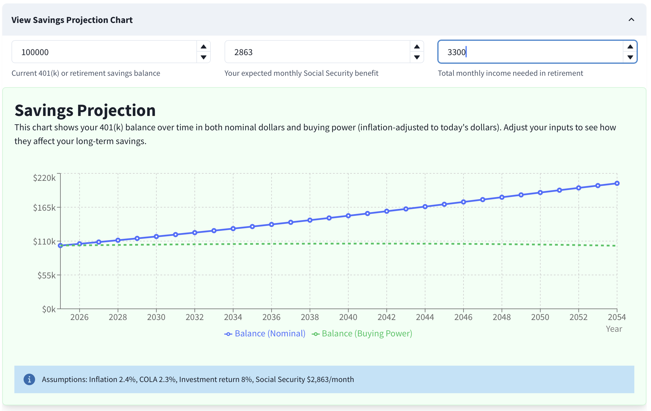This screenshot has width=651, height=411.
Task: Decrement the Social Security benefit with its down arrow
Action: coord(416,57)
